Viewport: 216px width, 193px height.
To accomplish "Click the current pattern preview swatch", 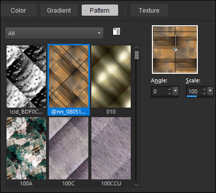I will tap(175, 50).
